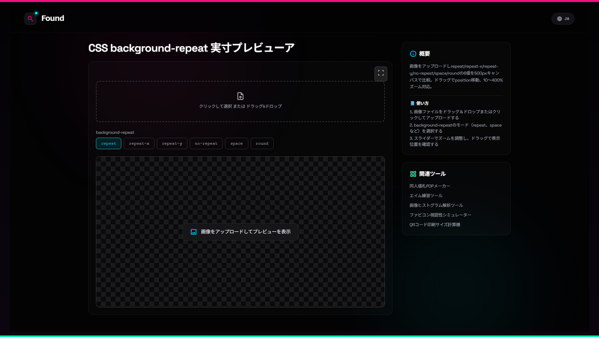Toggle fullscreen preview button
The width and height of the screenshot is (599, 337).
(x=381, y=73)
